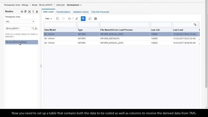
Task: Click the X delete icon in Studies header
Action: (x=29, y=12)
